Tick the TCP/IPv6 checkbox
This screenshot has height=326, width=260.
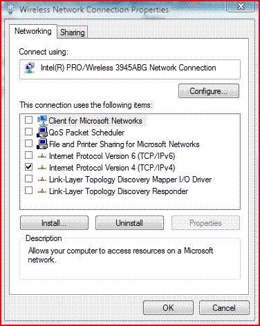[x=29, y=155]
